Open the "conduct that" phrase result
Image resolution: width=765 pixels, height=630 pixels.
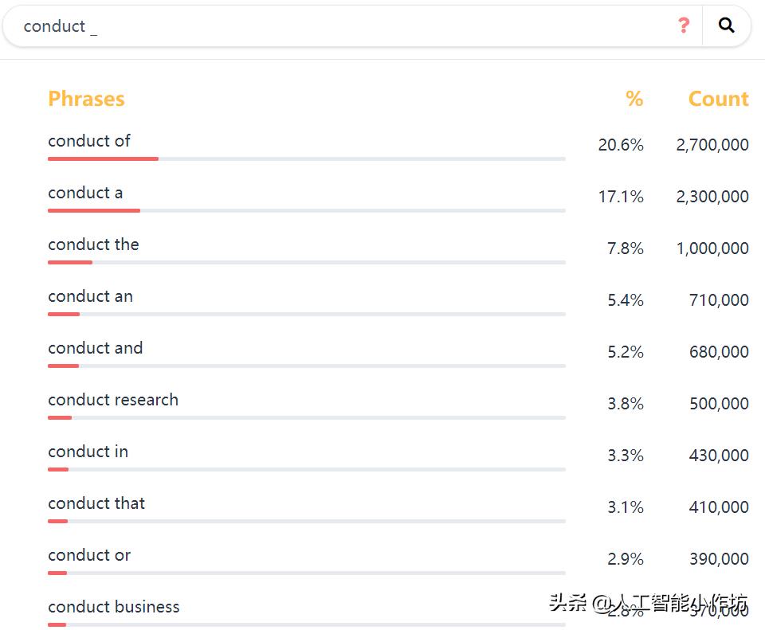point(96,503)
